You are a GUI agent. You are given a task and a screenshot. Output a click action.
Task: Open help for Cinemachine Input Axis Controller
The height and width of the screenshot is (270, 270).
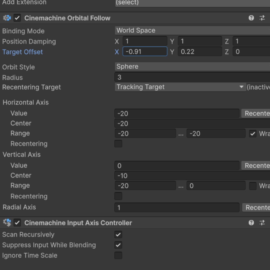point(251,223)
